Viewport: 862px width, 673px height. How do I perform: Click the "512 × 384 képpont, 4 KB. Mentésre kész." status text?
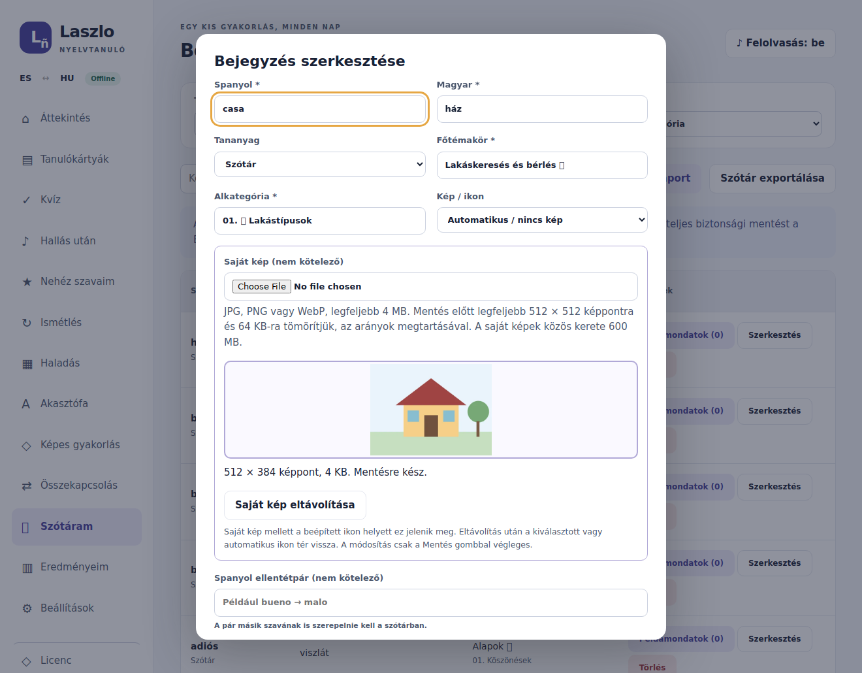[x=325, y=472]
